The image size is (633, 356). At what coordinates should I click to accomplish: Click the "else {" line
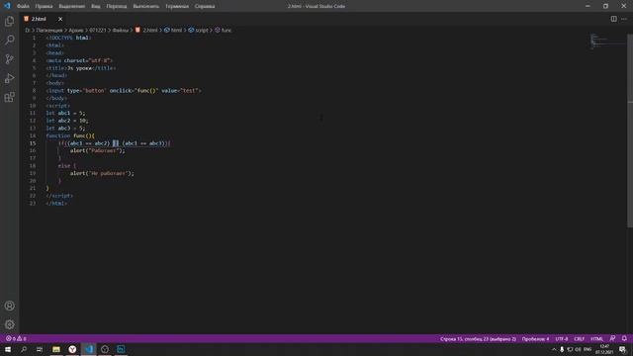pyautogui.click(x=66, y=165)
